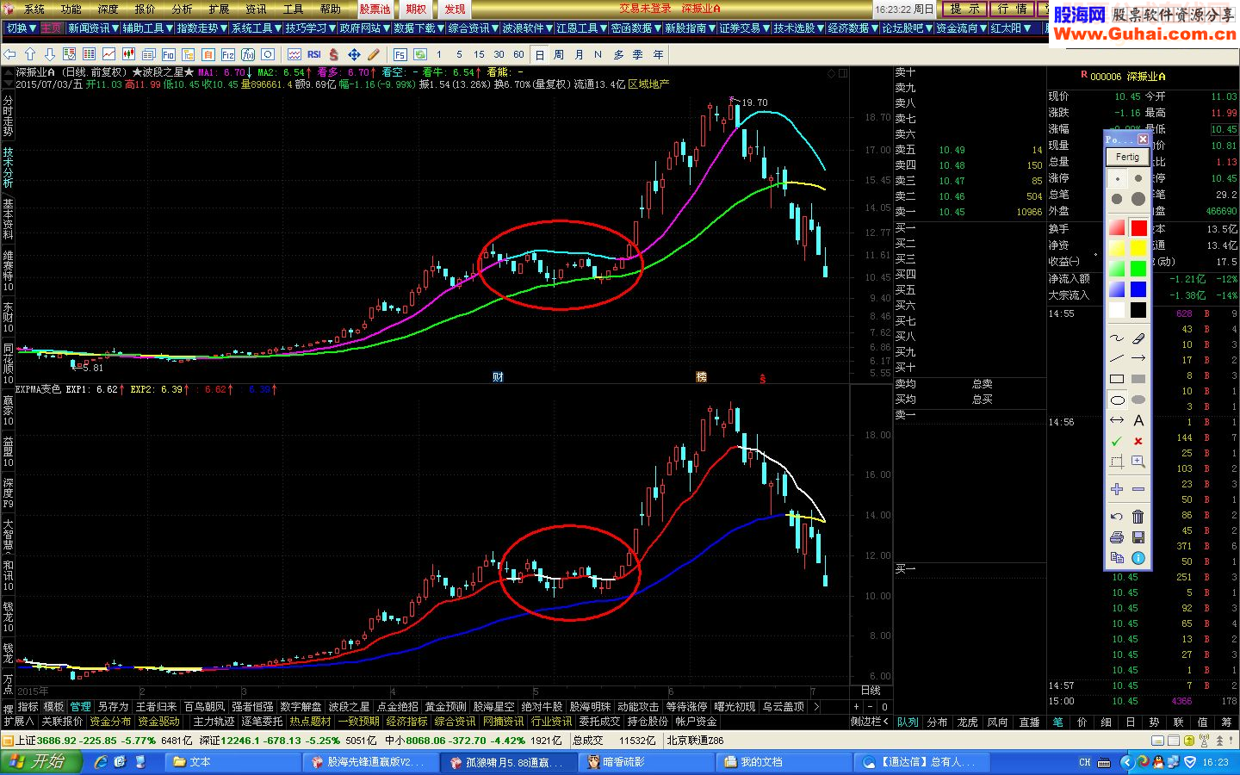Pick the solid blue color swatch
The image size is (1240, 775).
tap(1138, 289)
